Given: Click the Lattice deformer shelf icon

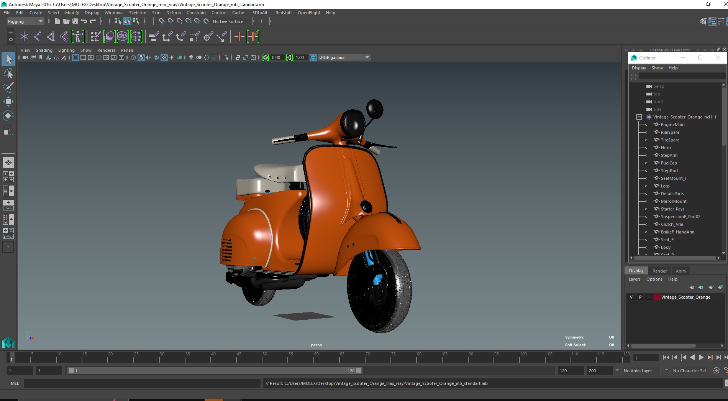Looking at the screenshot, I should [x=123, y=37].
